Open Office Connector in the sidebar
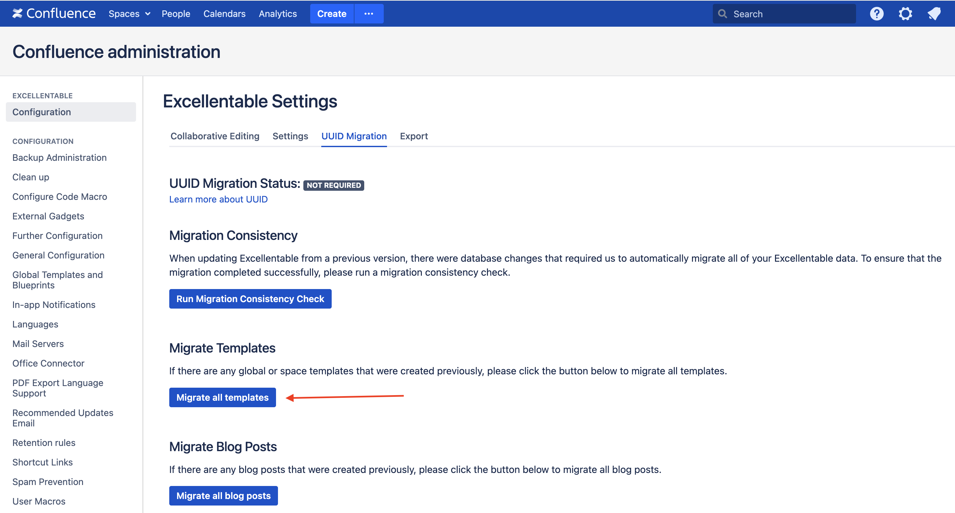 48,363
